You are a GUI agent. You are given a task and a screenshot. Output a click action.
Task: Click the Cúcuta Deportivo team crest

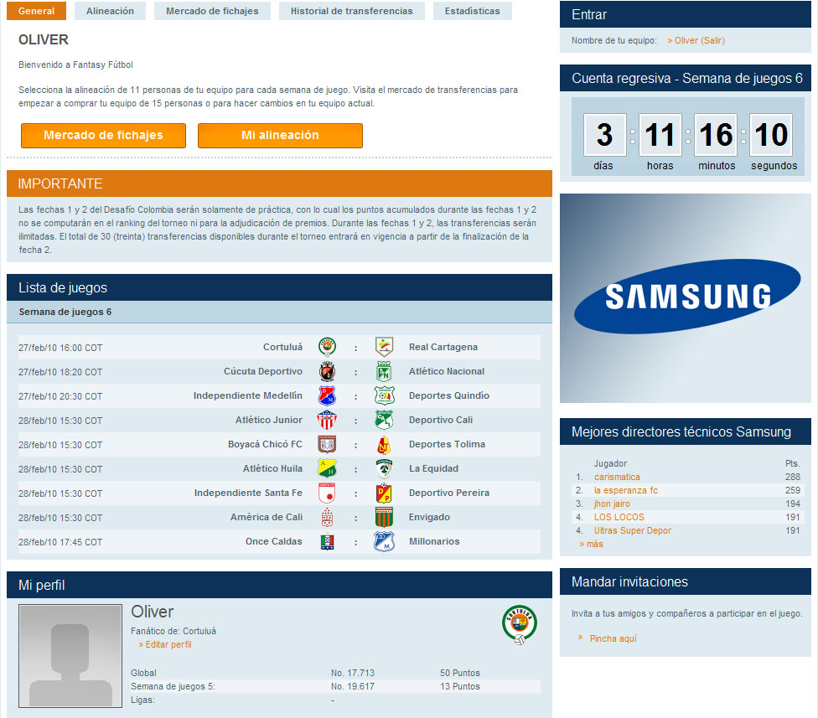(327, 371)
